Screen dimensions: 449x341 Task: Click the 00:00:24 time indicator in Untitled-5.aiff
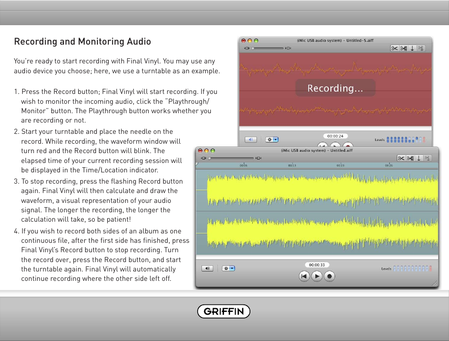point(335,136)
